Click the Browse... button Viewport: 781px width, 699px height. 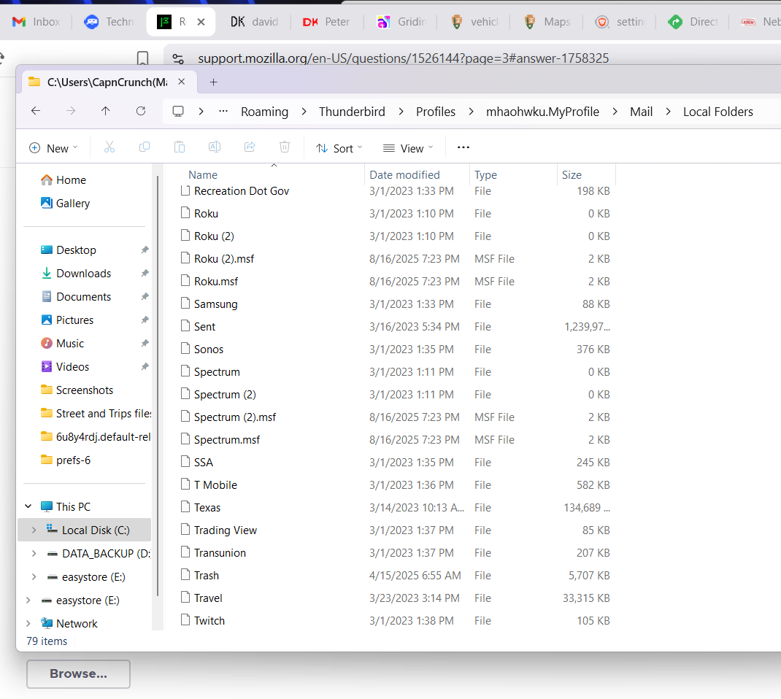pyautogui.click(x=78, y=673)
